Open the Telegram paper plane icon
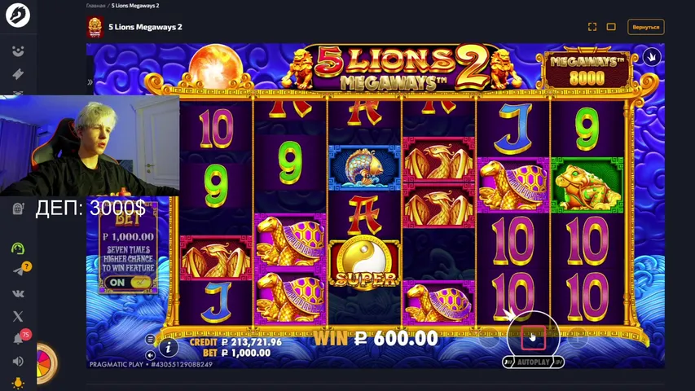The image size is (695, 391). point(19,270)
